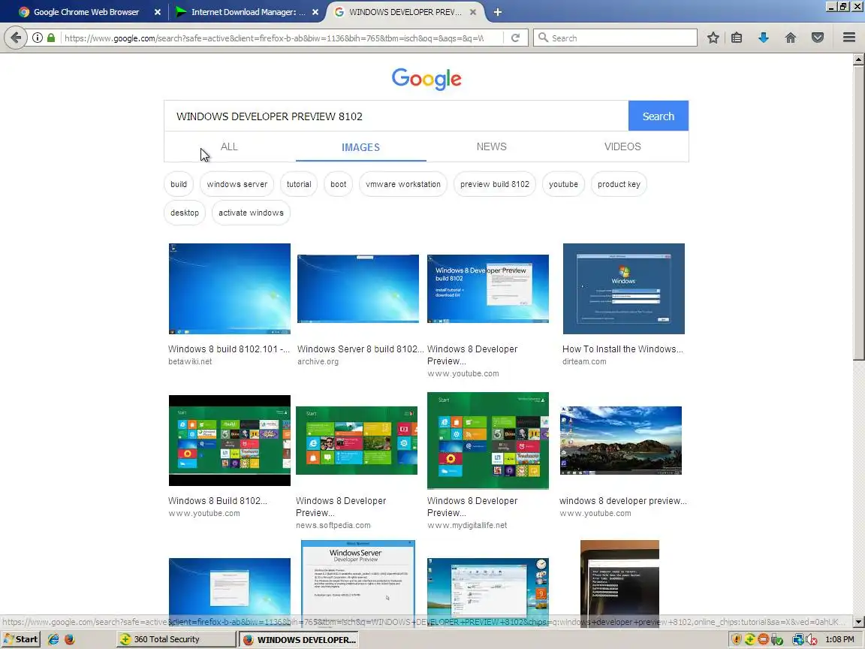Open the Windows 8 Build 8102 youtube thumbnail

coord(230,440)
